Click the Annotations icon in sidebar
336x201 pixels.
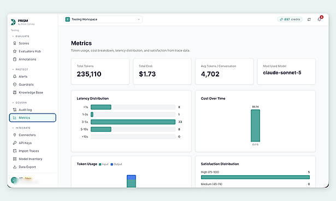(15, 60)
